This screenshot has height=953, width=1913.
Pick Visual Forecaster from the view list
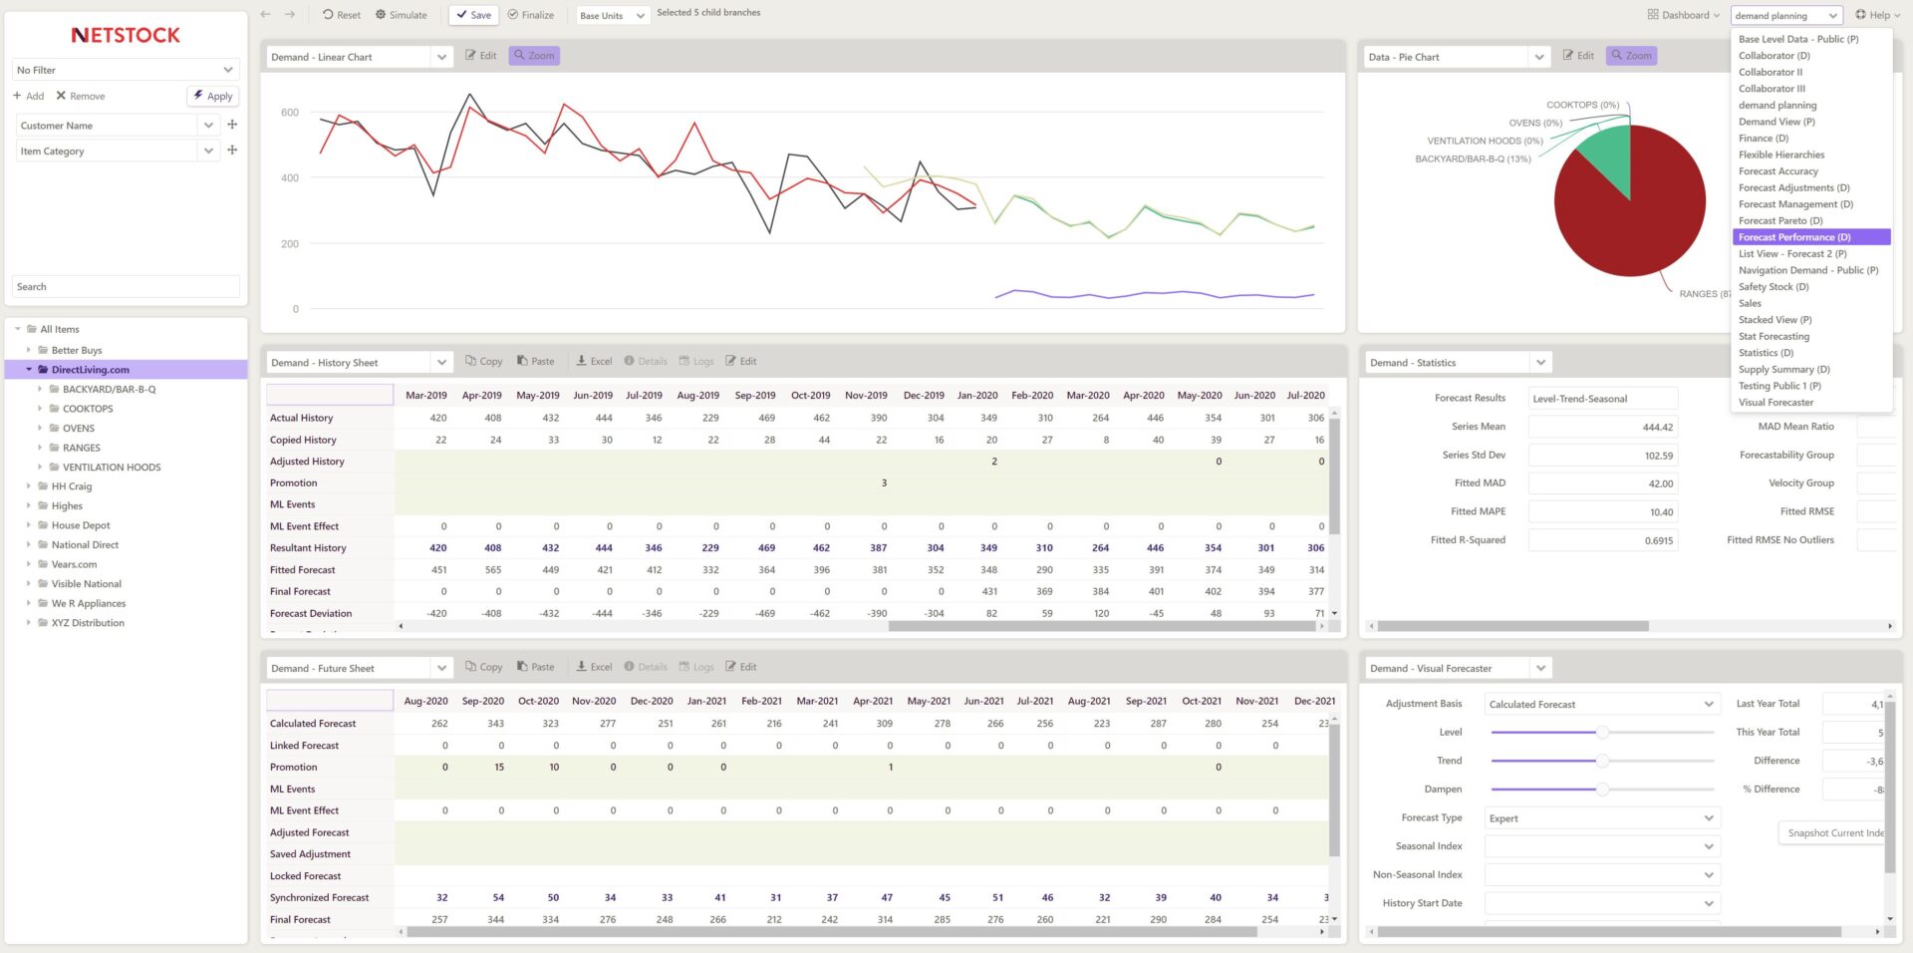pyautogui.click(x=1776, y=403)
